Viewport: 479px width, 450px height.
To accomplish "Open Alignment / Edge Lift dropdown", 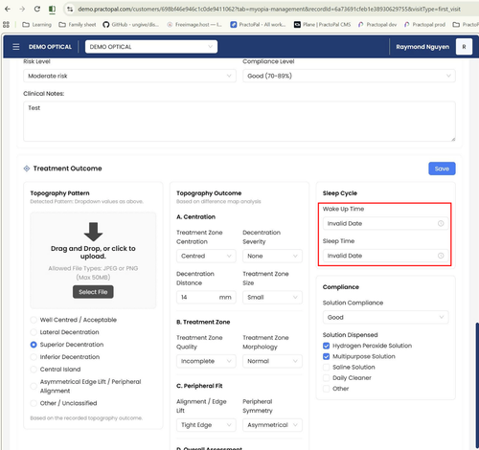I will pyautogui.click(x=206, y=425).
